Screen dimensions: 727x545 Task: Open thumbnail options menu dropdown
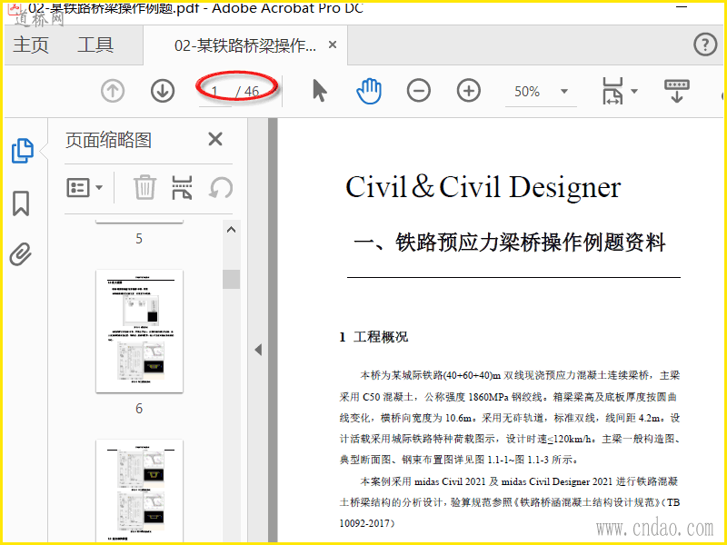click(85, 188)
